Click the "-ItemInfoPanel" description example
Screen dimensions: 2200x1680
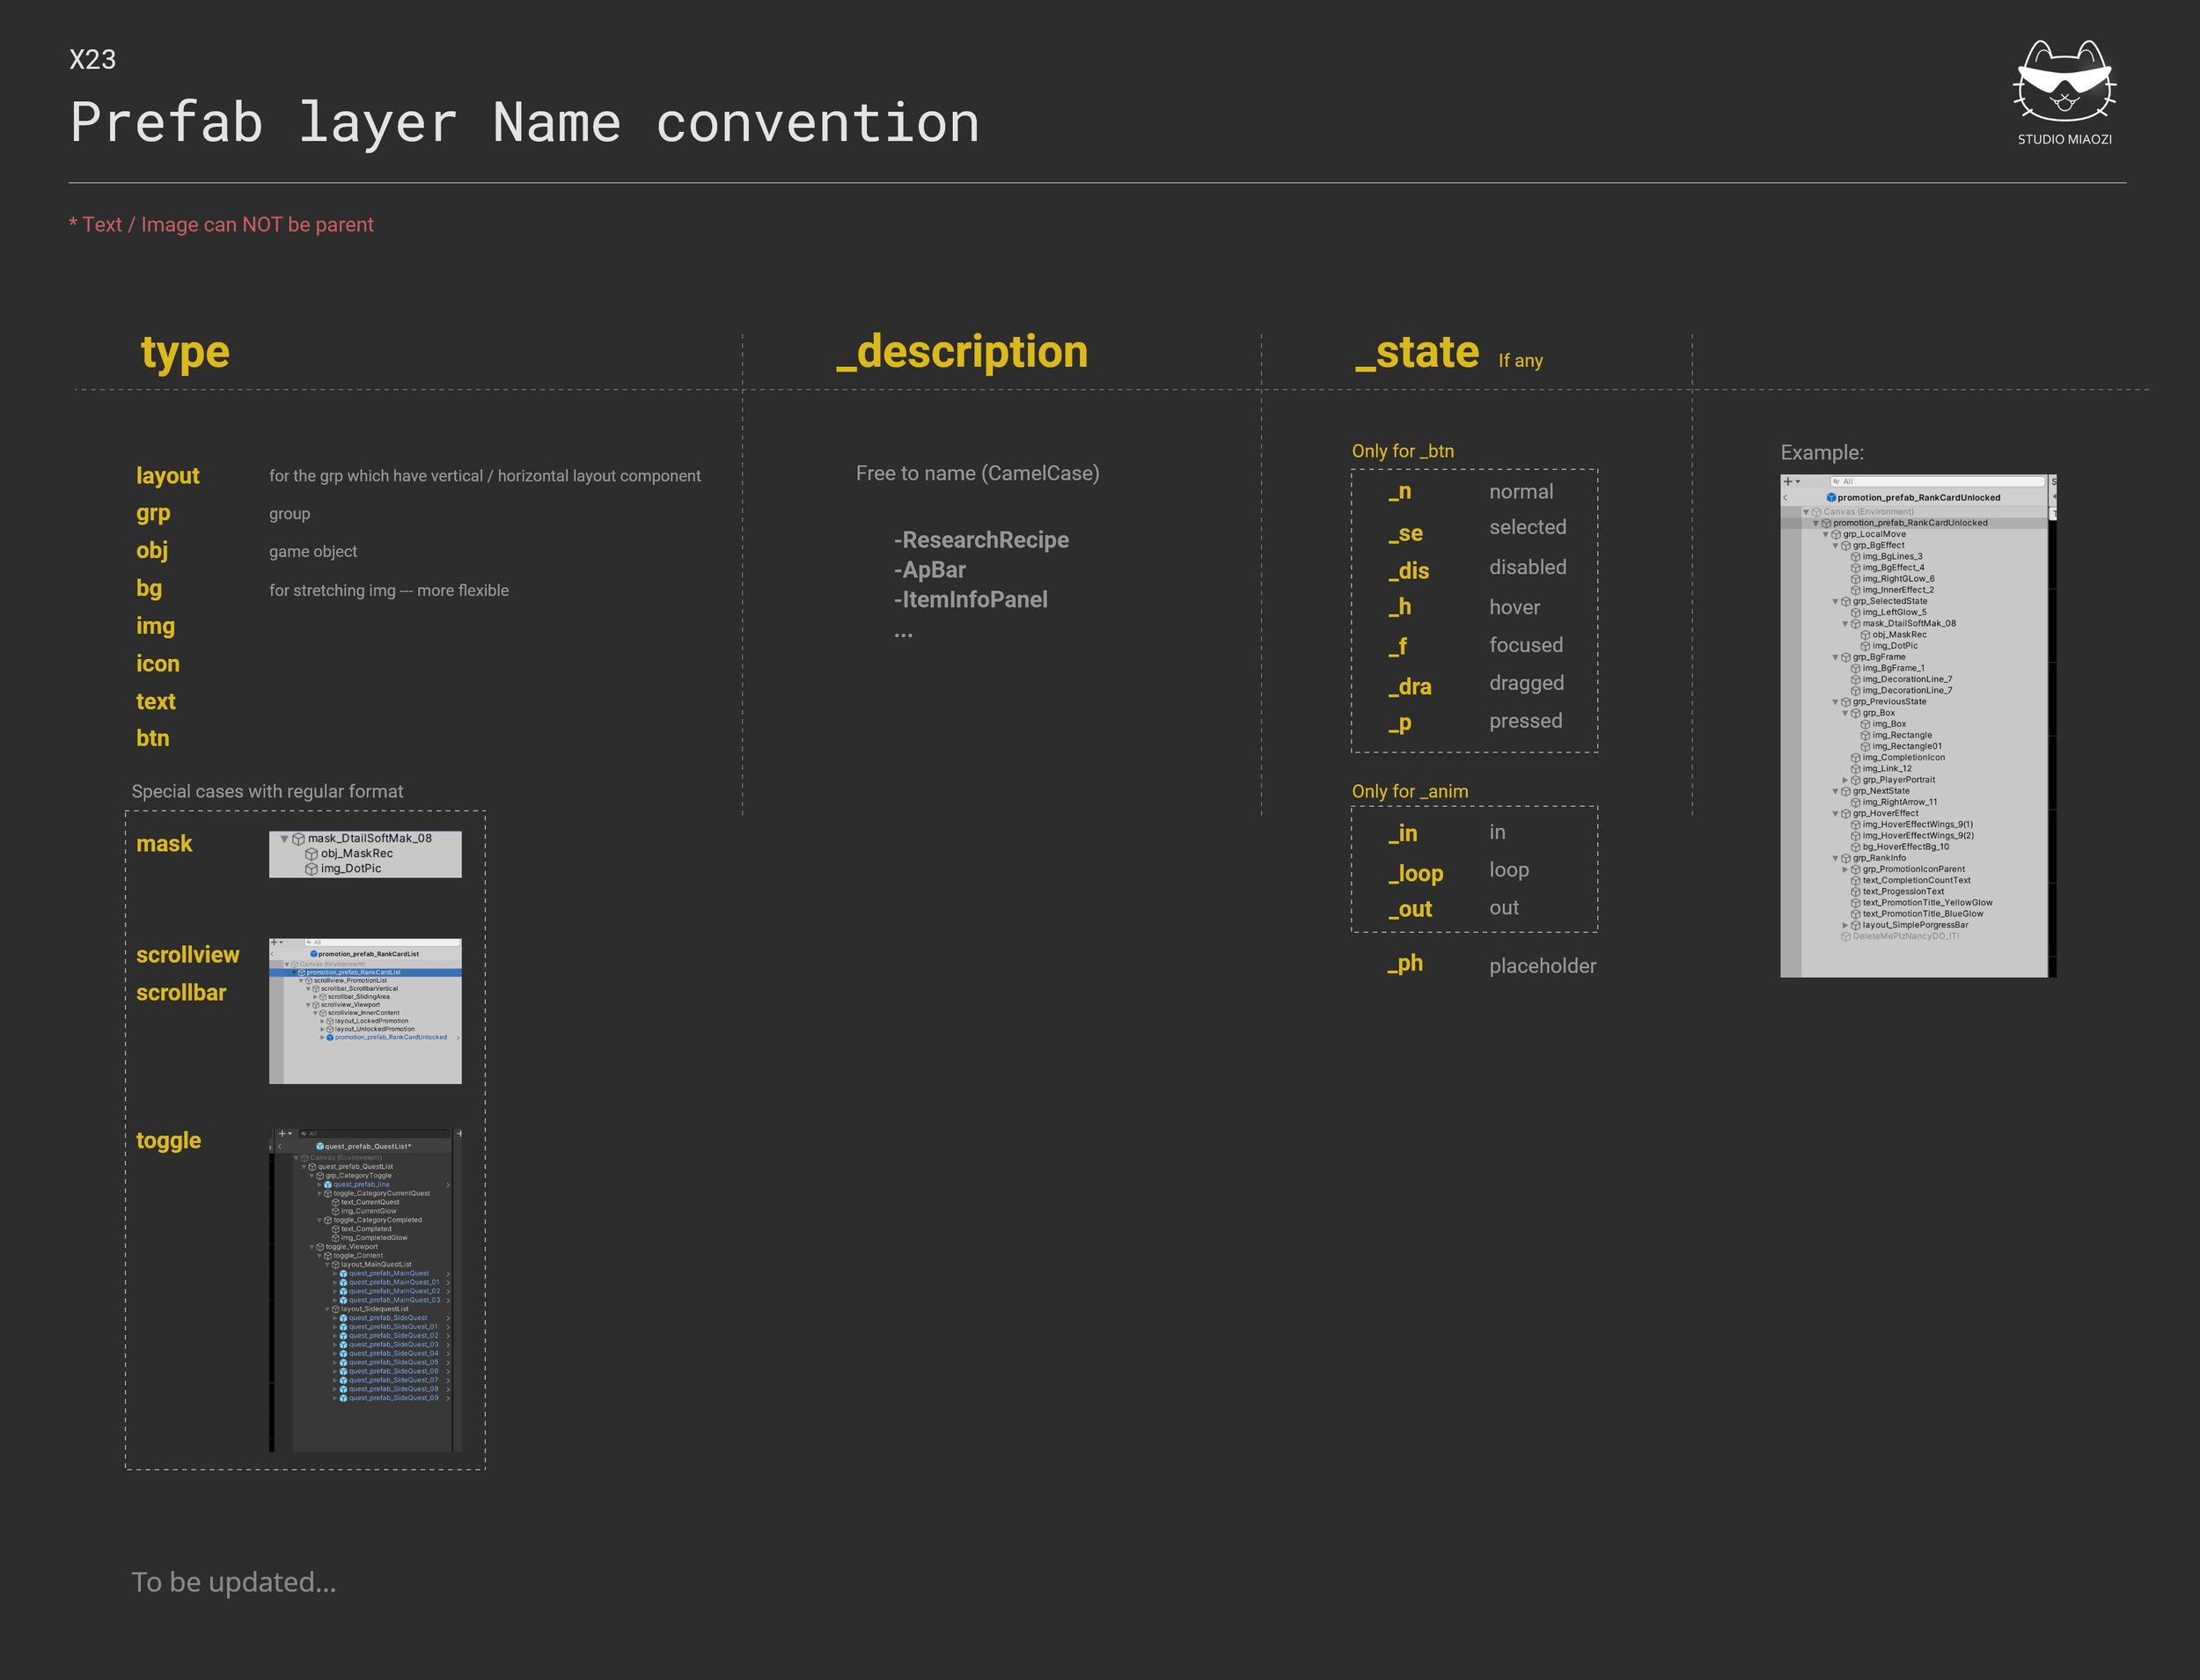[971, 600]
